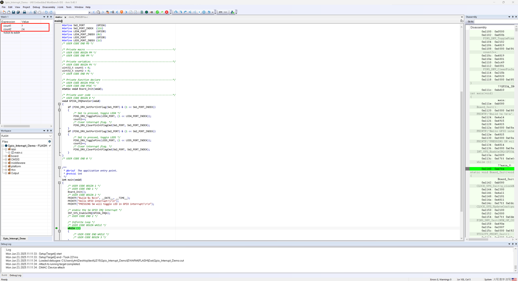Viewport: 518px width, 281px height.
Task: Click the Save toolbar icon
Action: tap(13, 12)
